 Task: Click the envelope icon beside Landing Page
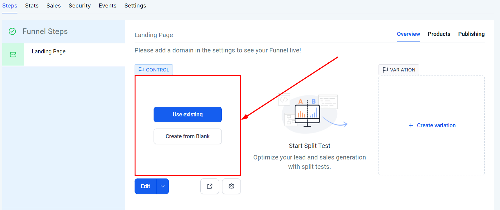pos(13,55)
